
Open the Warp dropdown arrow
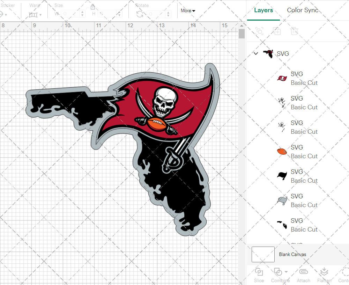[40, 15]
